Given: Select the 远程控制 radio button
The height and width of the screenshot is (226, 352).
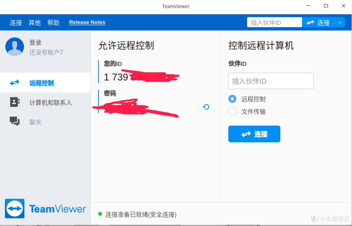Looking at the screenshot, I should coord(232,99).
